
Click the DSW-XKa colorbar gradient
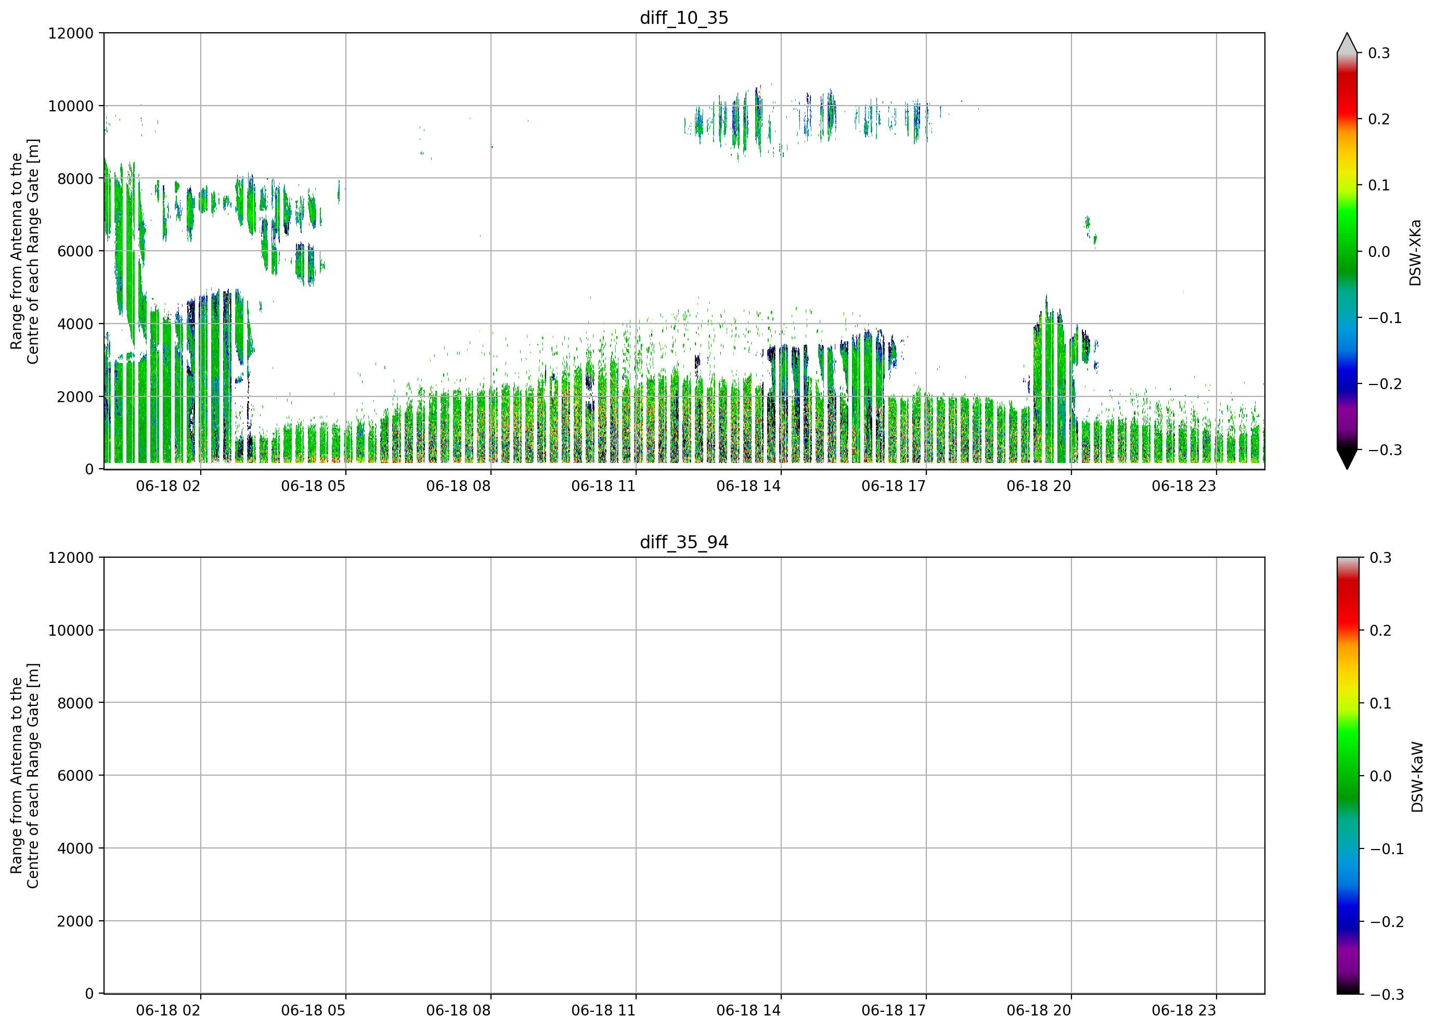pyautogui.click(x=1347, y=251)
